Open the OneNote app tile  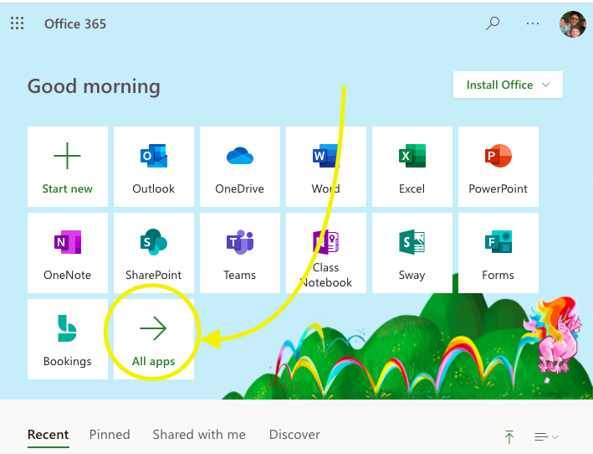point(68,253)
